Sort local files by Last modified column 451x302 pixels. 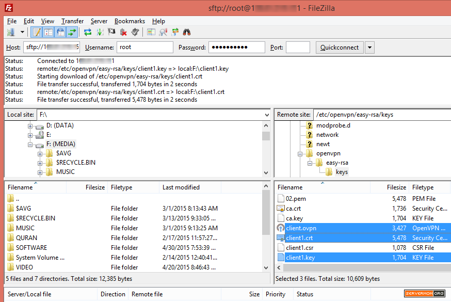(190, 187)
